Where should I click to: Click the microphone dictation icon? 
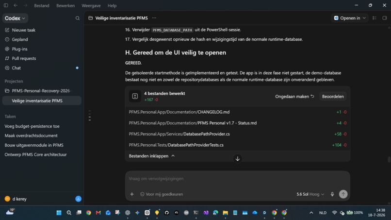[x=332, y=194]
